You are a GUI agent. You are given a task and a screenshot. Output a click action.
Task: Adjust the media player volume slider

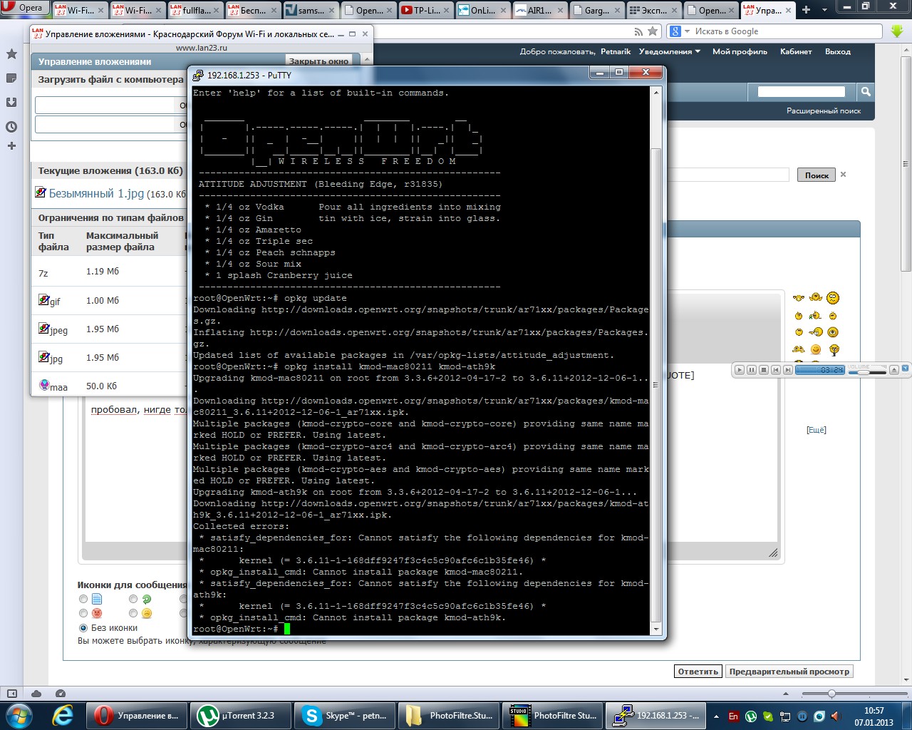pyautogui.click(x=864, y=372)
